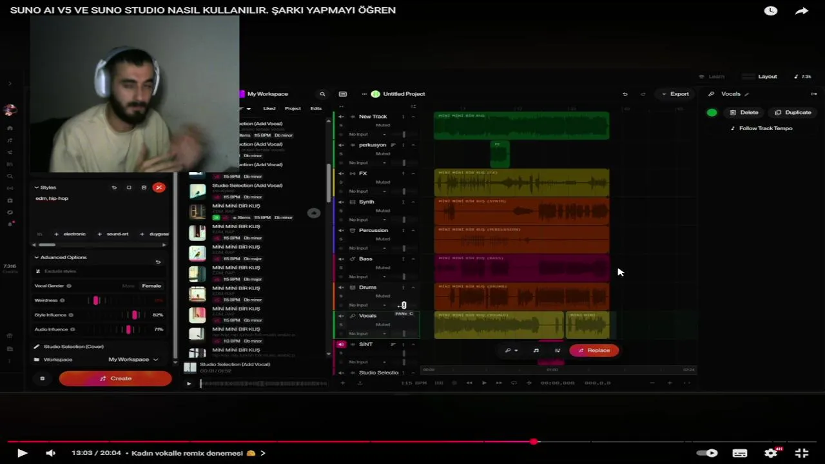This screenshot has width=825, height=464.
Task: Fast-forward the studio transport
Action: point(499,383)
